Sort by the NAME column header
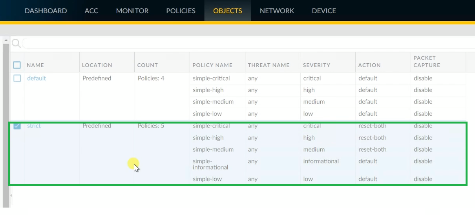475x215 pixels. coord(35,65)
